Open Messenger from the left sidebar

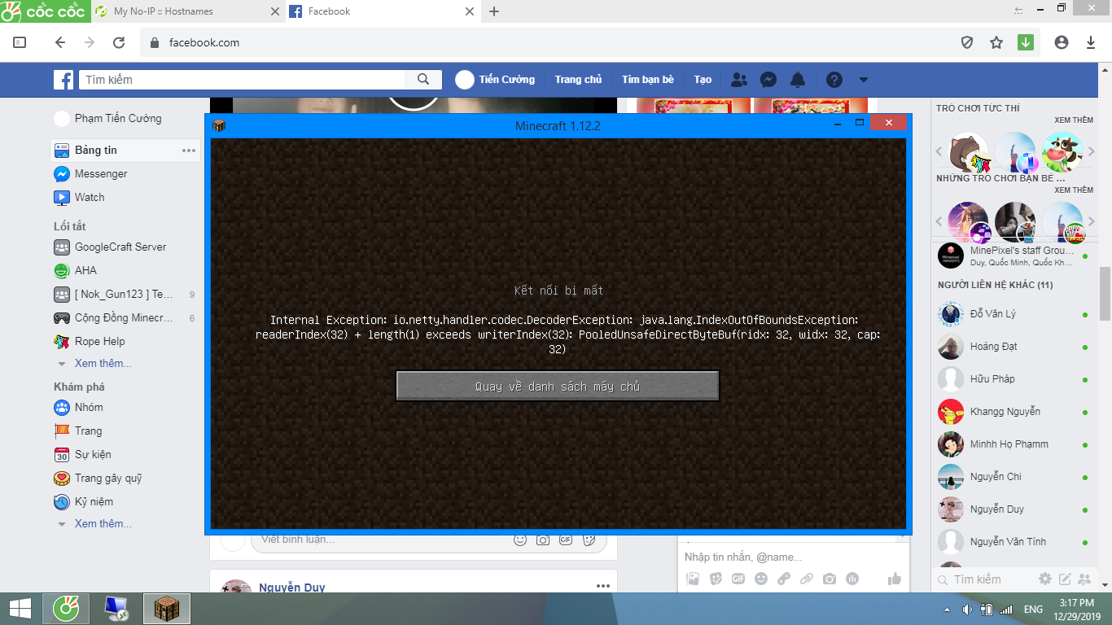(91, 174)
